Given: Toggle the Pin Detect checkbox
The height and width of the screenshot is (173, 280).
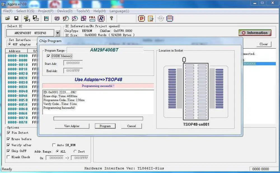Looking at the screenshot, I should [8, 133].
